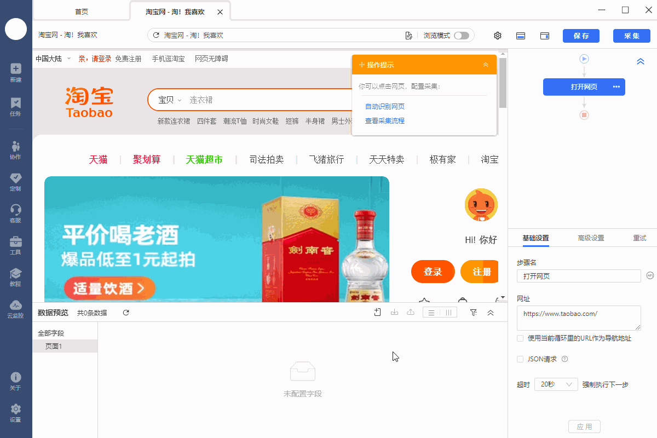Reload the page via address bar refresh icon
The width and height of the screenshot is (657, 438).
[156, 36]
